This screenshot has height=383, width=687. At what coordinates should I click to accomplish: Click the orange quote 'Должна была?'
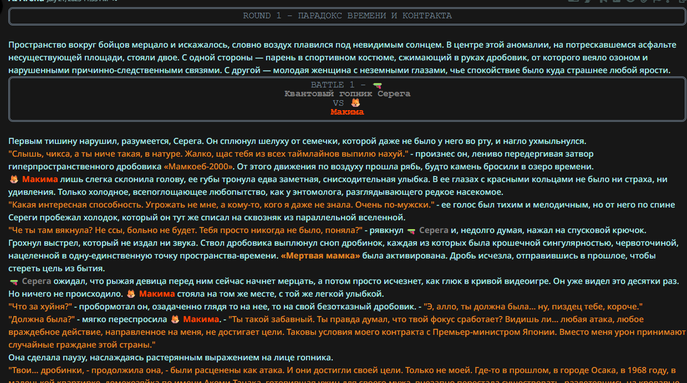point(42,319)
